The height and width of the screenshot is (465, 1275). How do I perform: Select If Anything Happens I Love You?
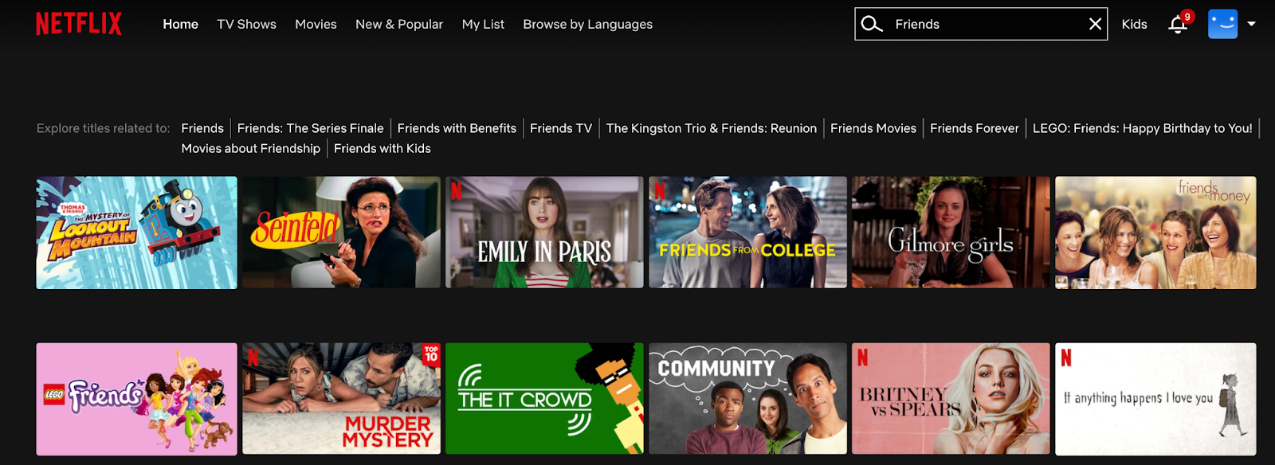click(x=1155, y=399)
